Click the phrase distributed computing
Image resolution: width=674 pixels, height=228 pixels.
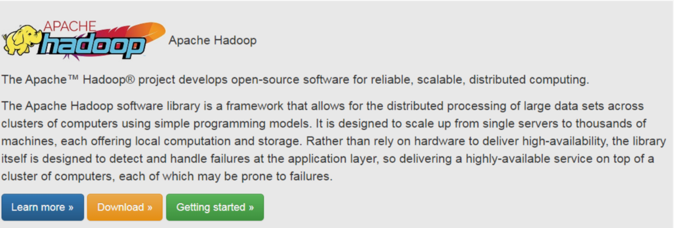530,79
